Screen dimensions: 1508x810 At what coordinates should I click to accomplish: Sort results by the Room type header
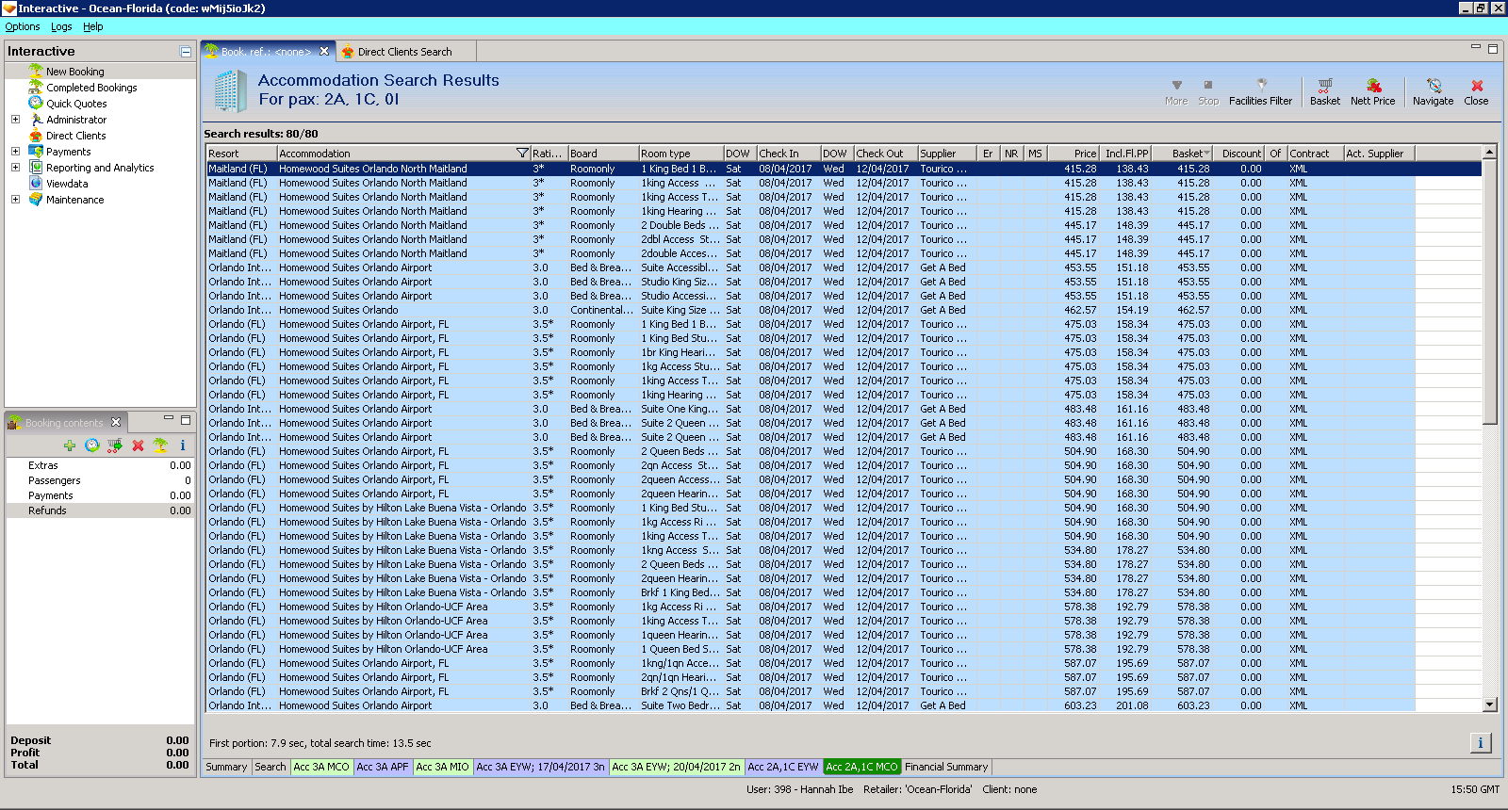[680, 154]
